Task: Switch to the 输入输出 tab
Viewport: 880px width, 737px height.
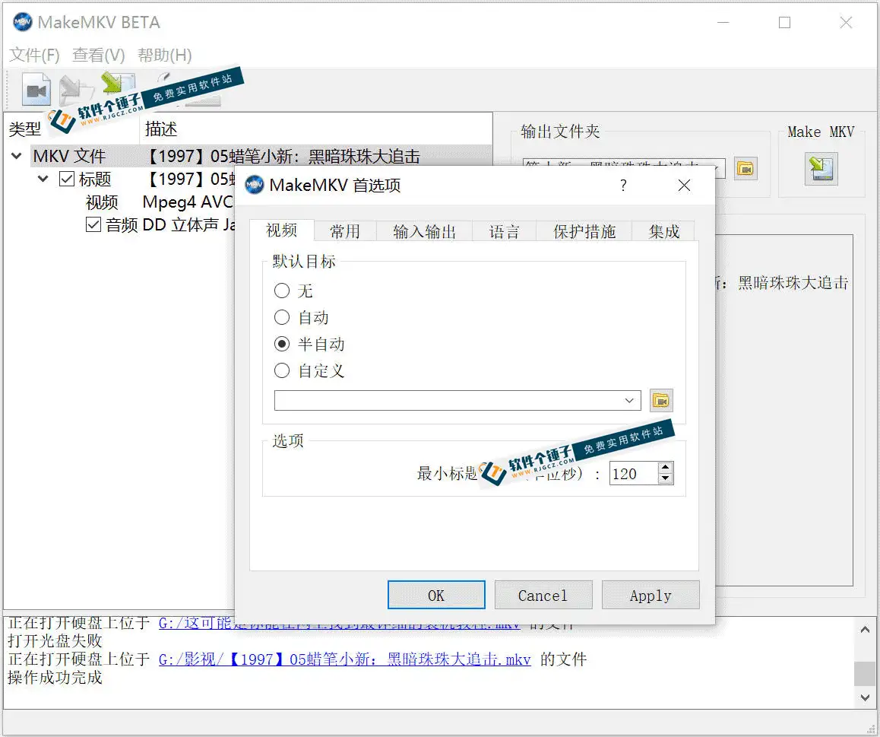Action: tap(424, 232)
